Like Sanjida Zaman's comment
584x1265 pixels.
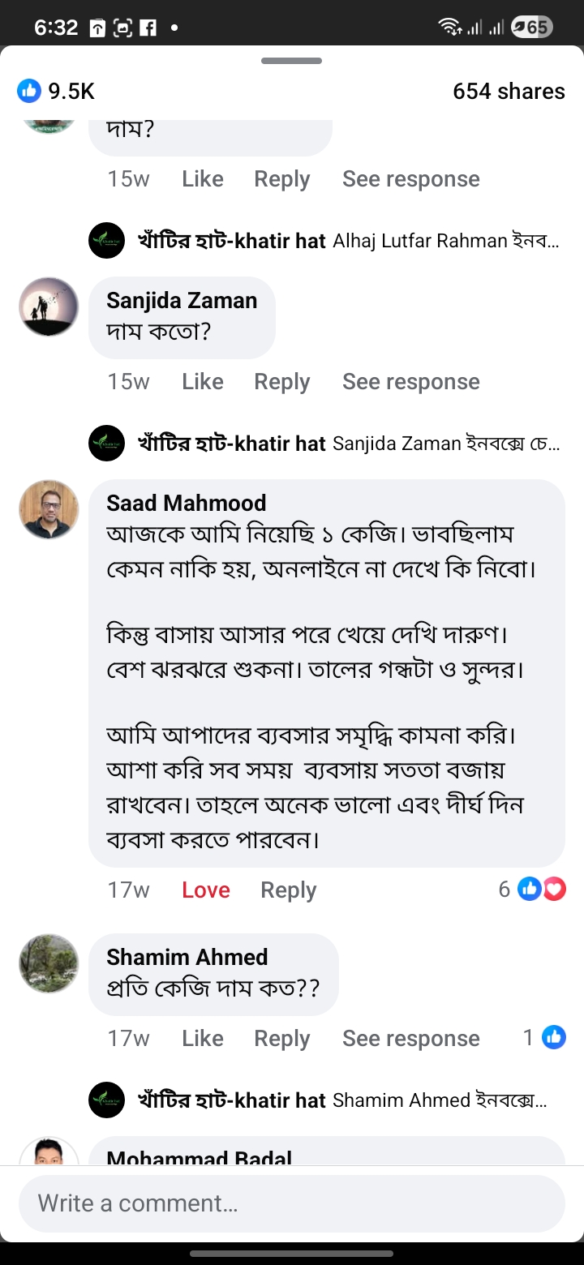click(203, 381)
